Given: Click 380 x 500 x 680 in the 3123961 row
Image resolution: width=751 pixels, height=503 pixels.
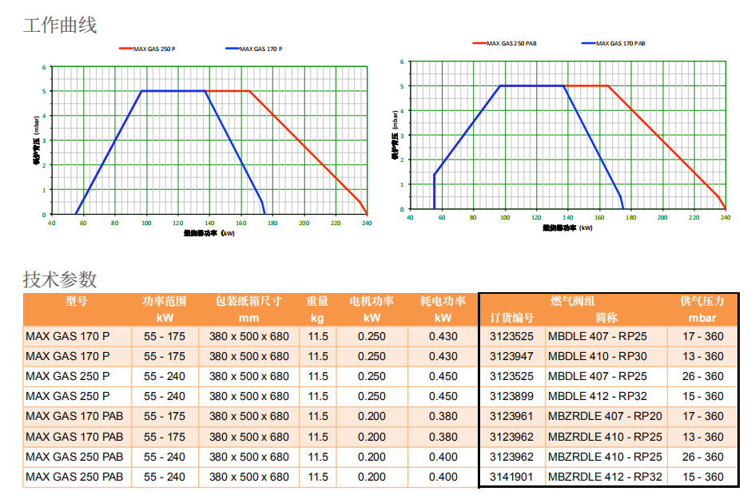Looking at the screenshot, I should point(249,417).
